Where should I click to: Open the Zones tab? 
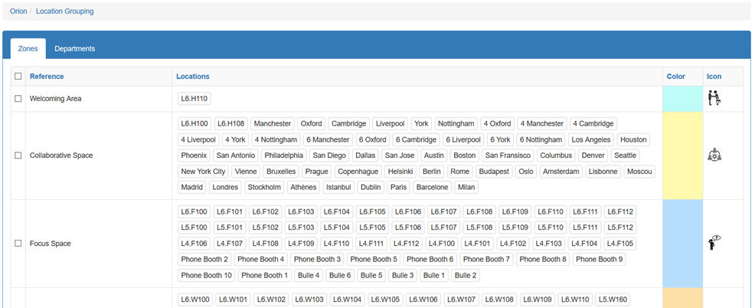tap(28, 49)
